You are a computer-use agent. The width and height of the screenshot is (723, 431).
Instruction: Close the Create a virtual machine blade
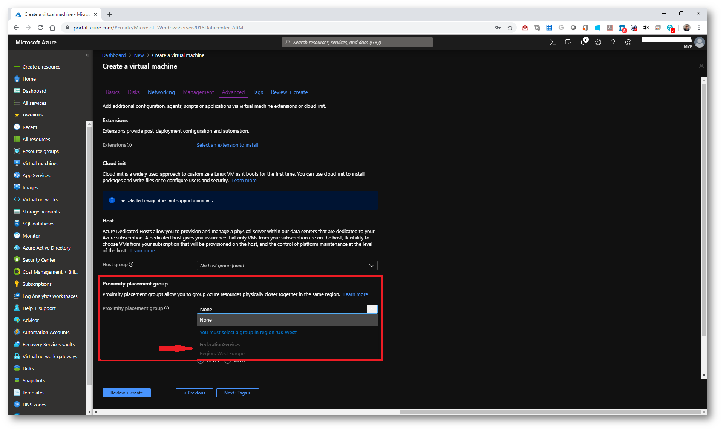coord(701,66)
